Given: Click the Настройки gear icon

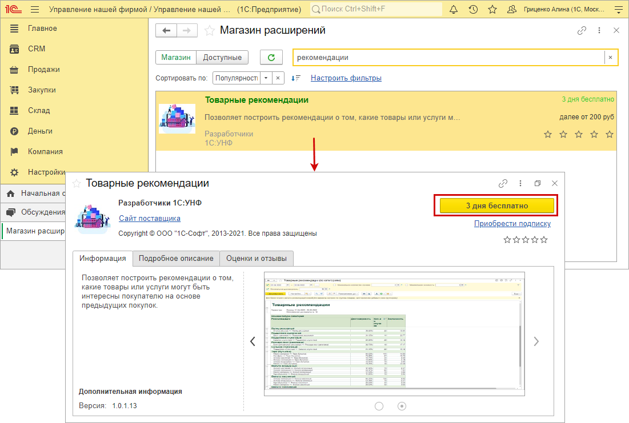Looking at the screenshot, I should [x=14, y=172].
